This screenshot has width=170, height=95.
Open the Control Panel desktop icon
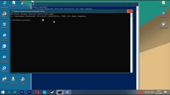(4, 59)
